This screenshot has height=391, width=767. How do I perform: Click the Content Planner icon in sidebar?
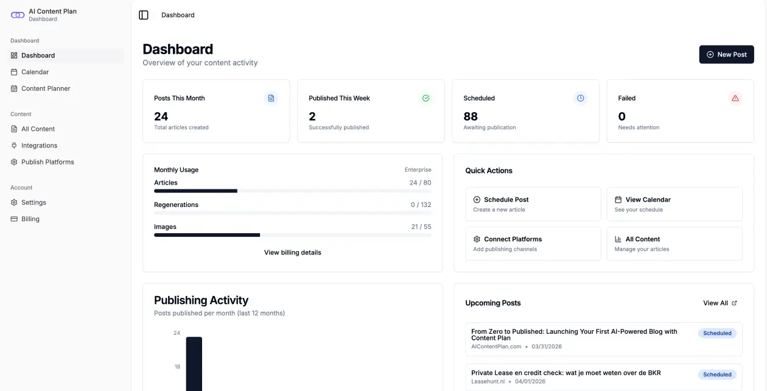[15, 88]
